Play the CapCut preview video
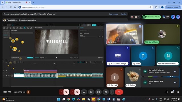This screenshot has height=102, width=182. tap(56, 57)
